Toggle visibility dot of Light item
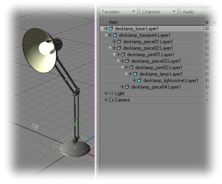The width and height of the screenshot is (222, 184). (207, 93)
